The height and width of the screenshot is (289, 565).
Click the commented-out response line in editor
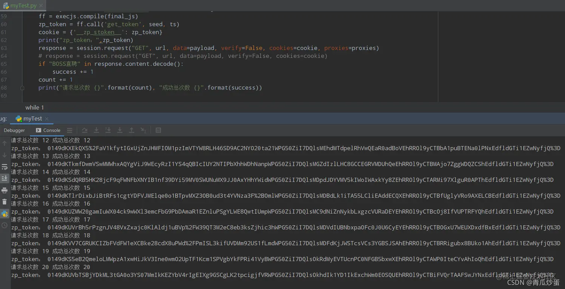183,56
